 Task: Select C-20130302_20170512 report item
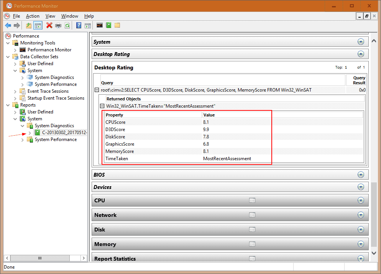(64, 133)
